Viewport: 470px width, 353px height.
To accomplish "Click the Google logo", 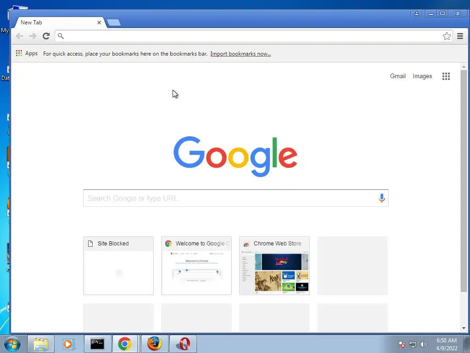I will click(235, 156).
